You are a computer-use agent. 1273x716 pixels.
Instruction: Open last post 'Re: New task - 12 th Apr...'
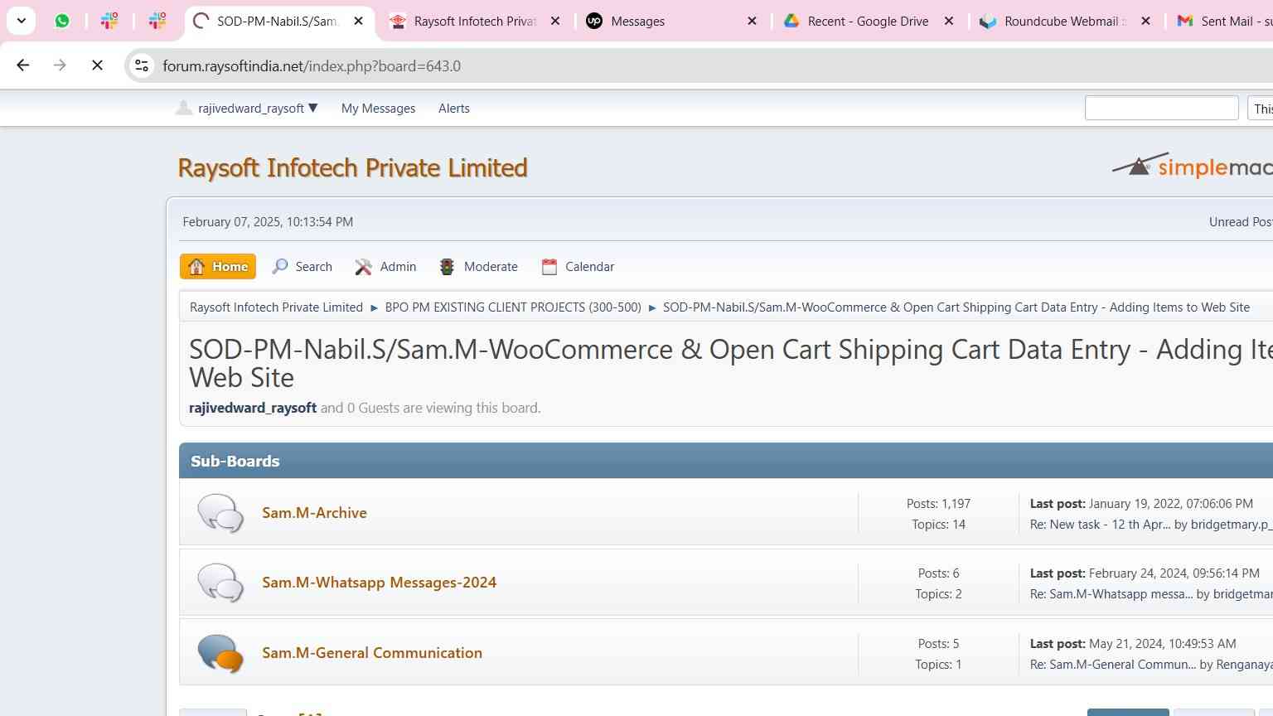(1100, 525)
